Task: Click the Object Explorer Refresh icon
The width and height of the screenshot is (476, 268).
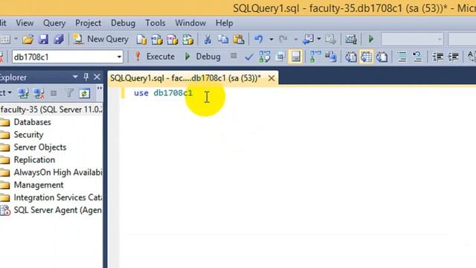Action: [x=84, y=93]
